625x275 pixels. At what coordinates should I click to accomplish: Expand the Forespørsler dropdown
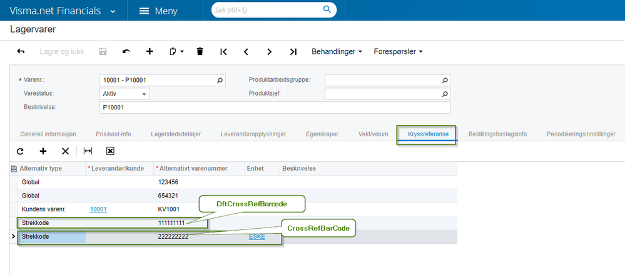click(398, 51)
